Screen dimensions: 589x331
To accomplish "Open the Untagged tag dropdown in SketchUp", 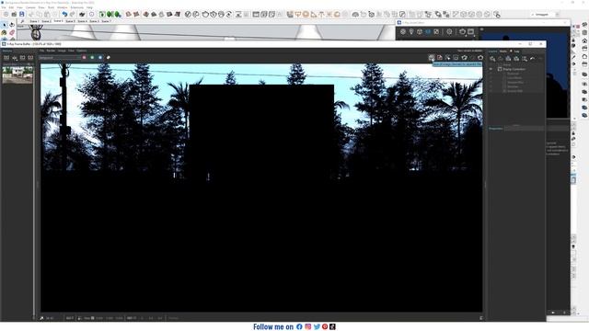I will [545, 15].
